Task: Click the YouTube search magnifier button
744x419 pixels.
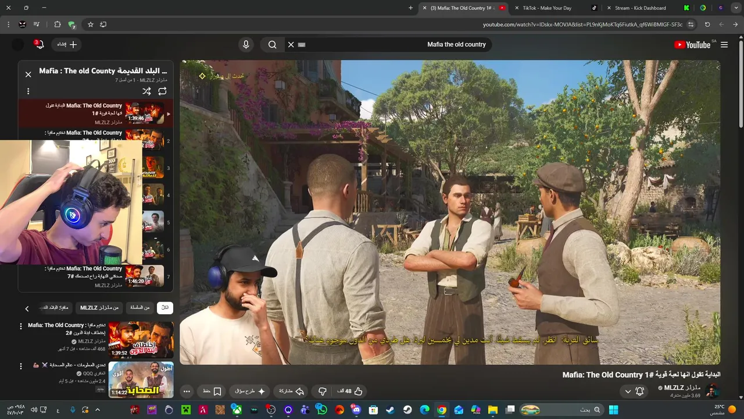Action: [x=272, y=44]
